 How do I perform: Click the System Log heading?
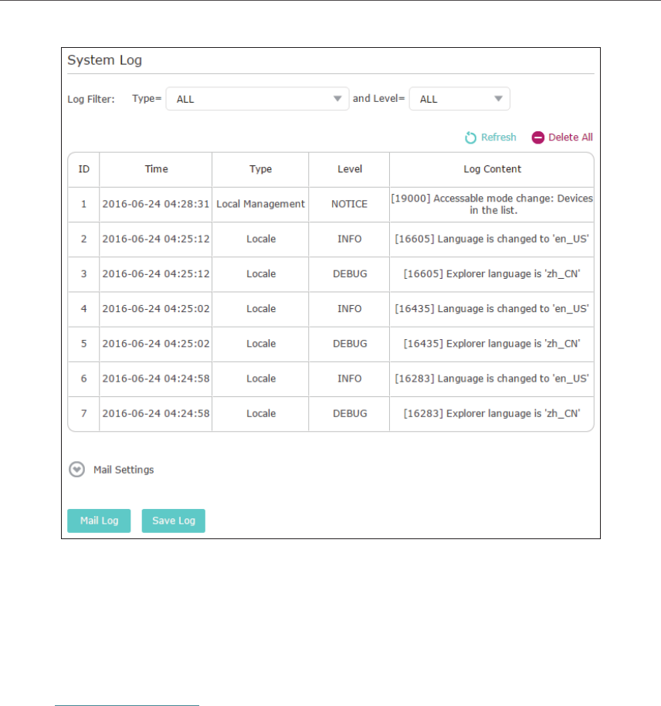[104, 60]
